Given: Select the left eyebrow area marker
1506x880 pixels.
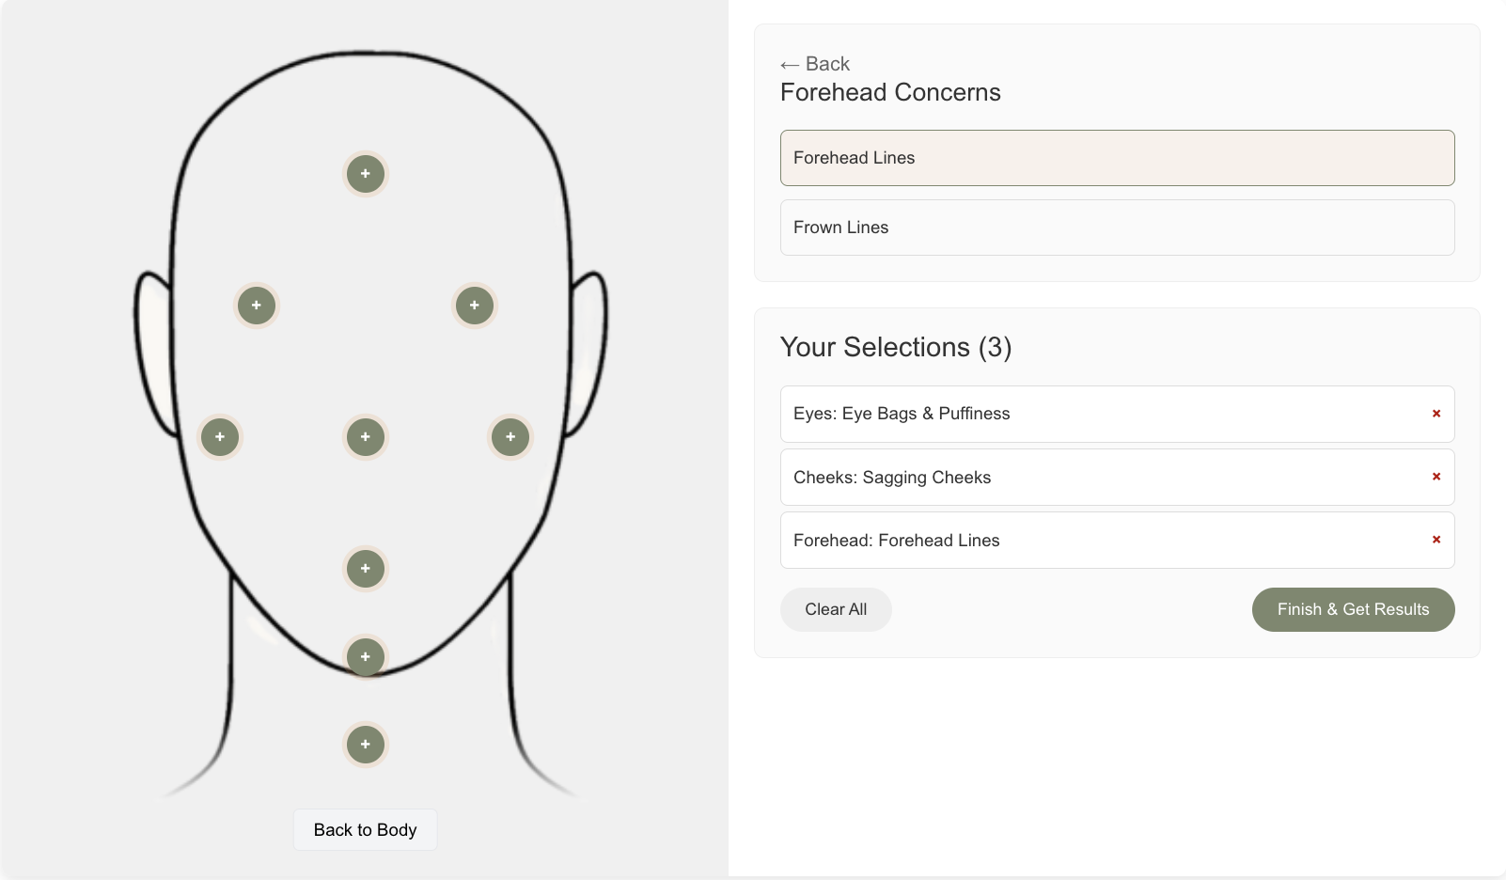Looking at the screenshot, I should pyautogui.click(x=256, y=305).
